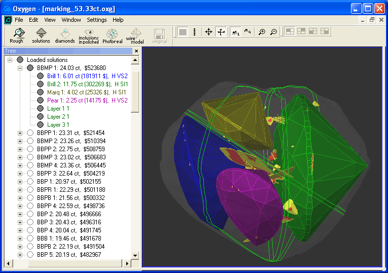This screenshot has height=273, width=388.
Task: Select Pear 1: 2.25 ct tree entry
Action: (87, 100)
